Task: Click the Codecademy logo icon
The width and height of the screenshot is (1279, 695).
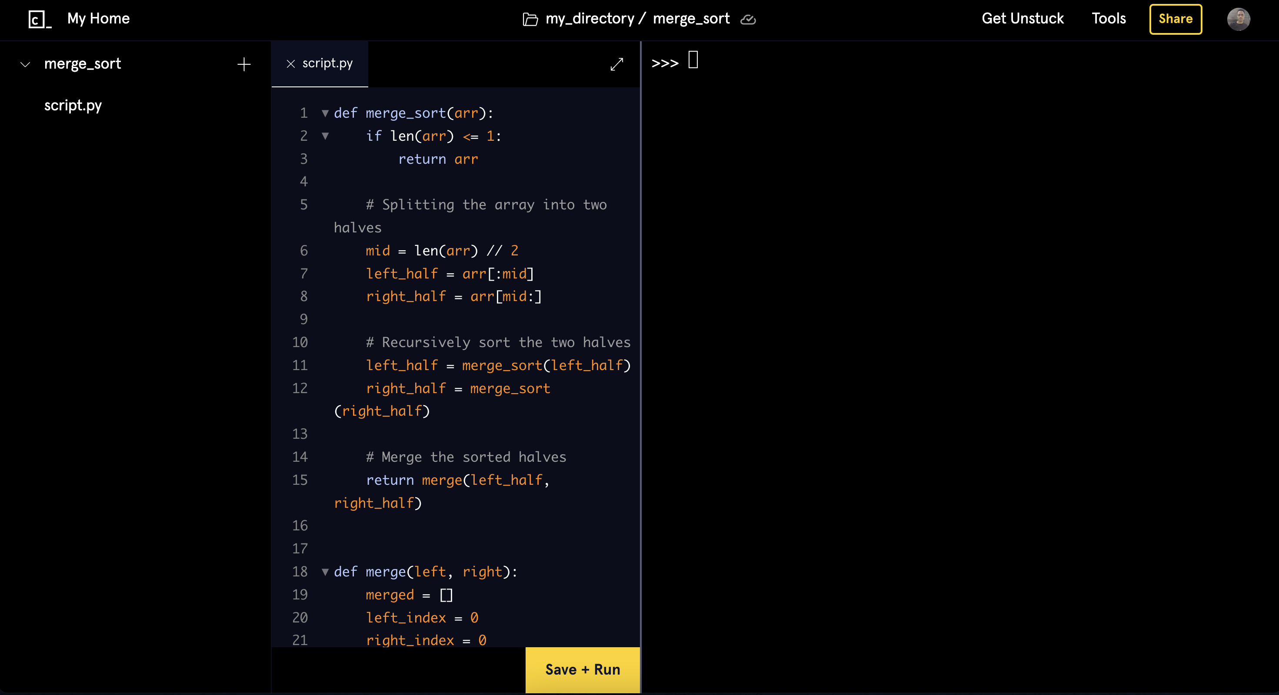Action: click(x=40, y=20)
